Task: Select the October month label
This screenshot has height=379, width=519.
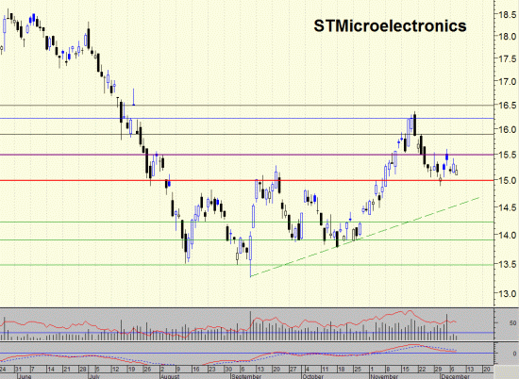Action: coord(312,376)
